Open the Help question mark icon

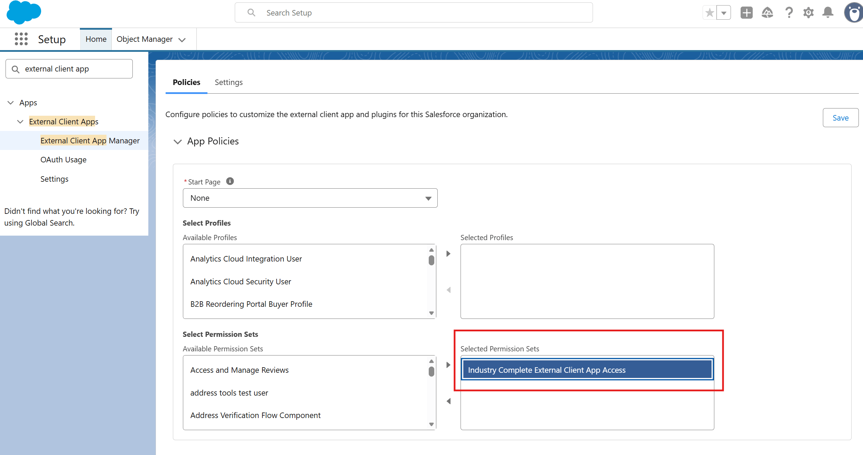789,13
